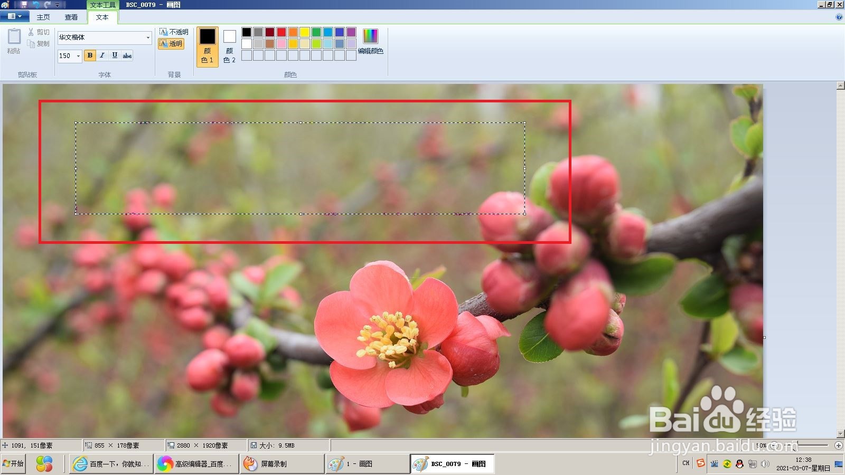Click the 剪切 (Cut) button
Viewport: 845px width, 475px height.
39,32
